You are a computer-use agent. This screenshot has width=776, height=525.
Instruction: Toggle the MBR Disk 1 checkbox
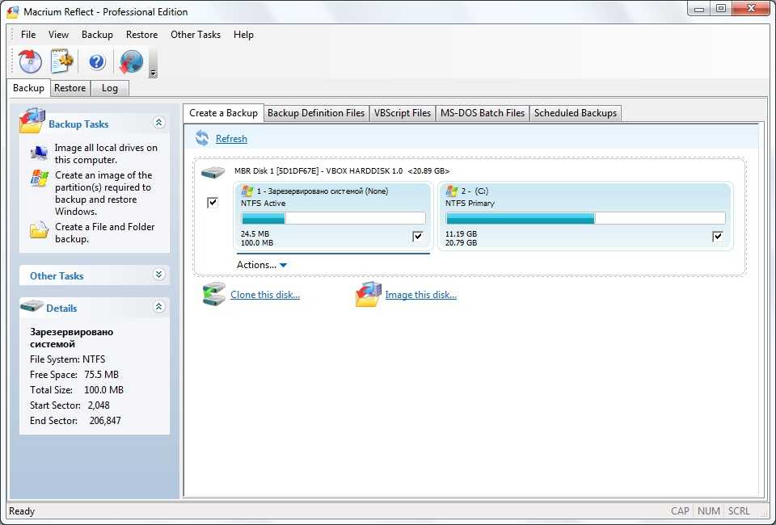(213, 202)
